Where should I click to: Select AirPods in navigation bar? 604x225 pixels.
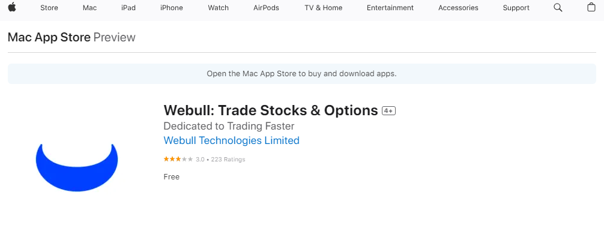click(266, 8)
